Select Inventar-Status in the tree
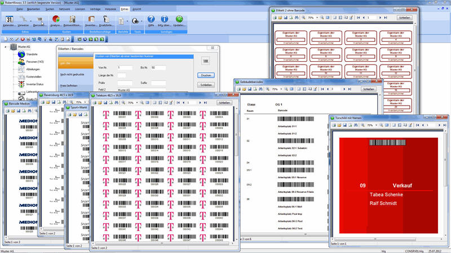Image resolution: width=451 pixels, height=253 pixels. click(x=35, y=84)
